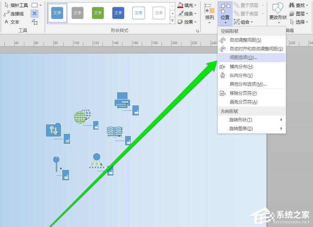Open the 填充 fill tool
Screen dimensions: 313x227
[x=188, y=5]
